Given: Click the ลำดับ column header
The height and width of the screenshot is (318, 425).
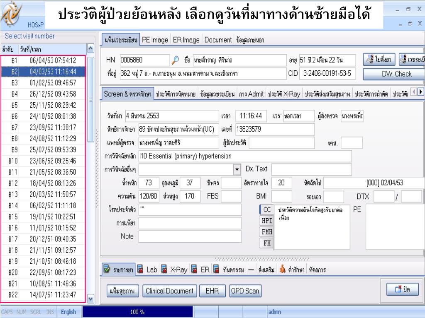Looking at the screenshot, I should pos(10,49).
